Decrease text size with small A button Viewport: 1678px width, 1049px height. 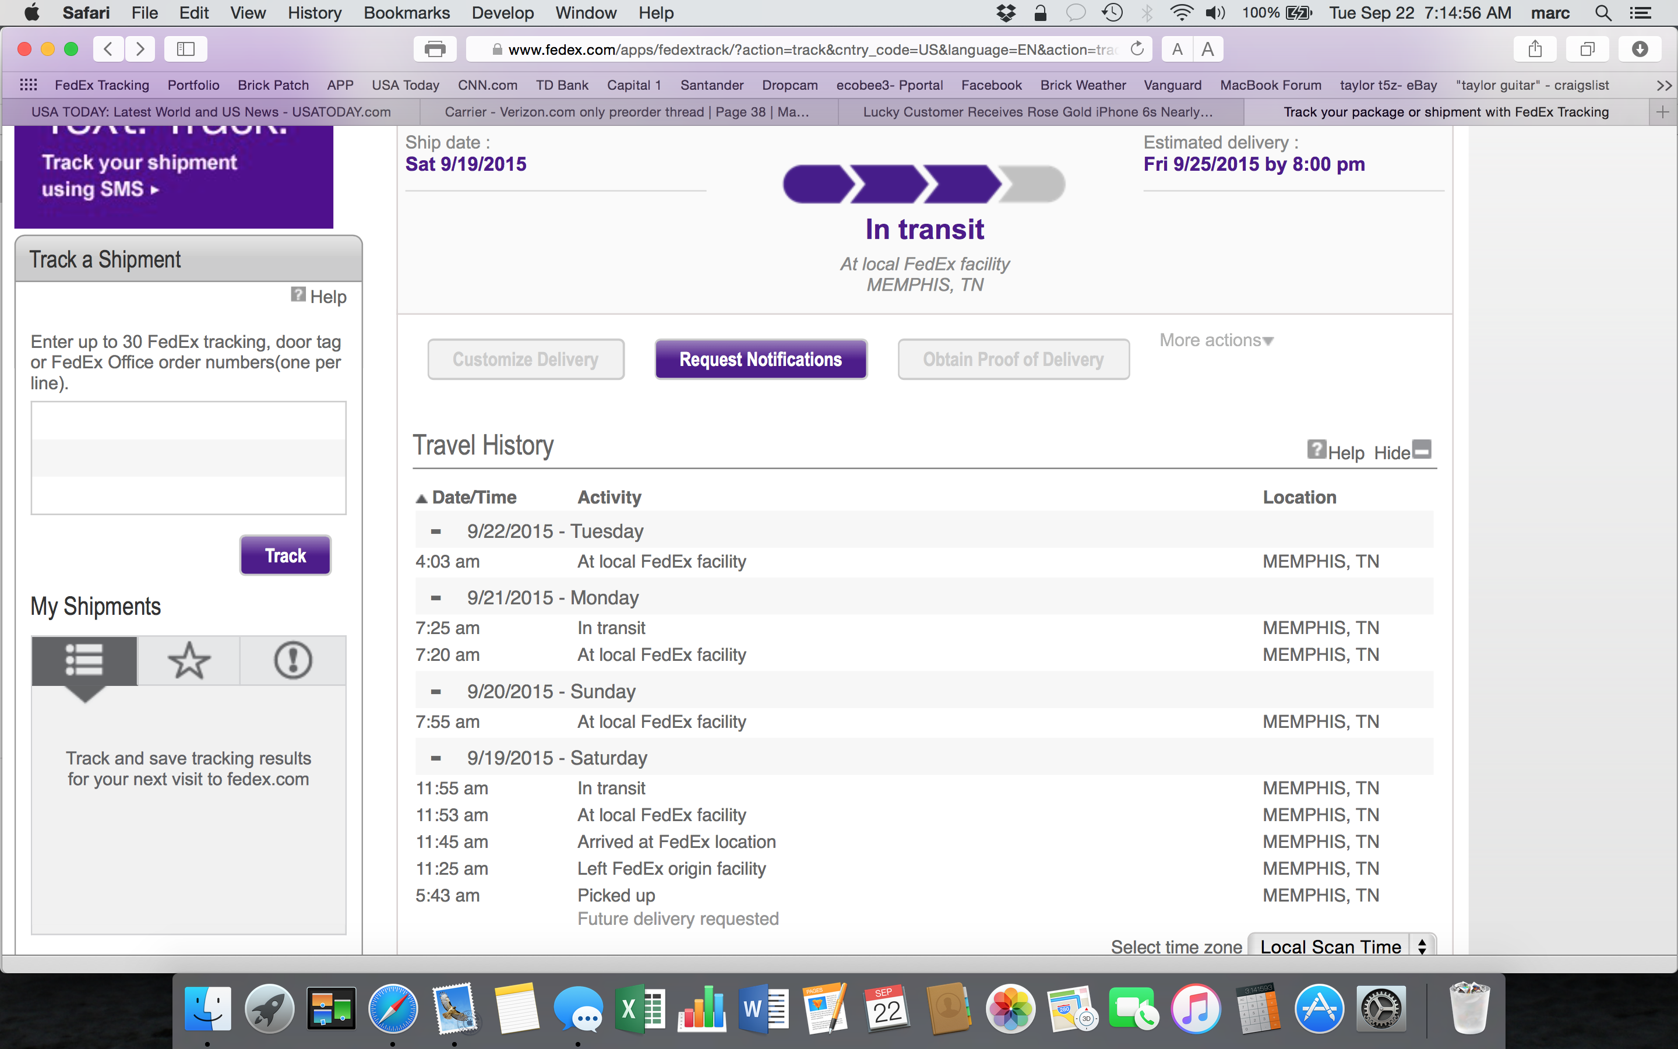[1177, 48]
